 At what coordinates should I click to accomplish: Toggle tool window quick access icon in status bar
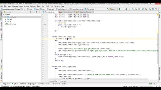[2, 86]
